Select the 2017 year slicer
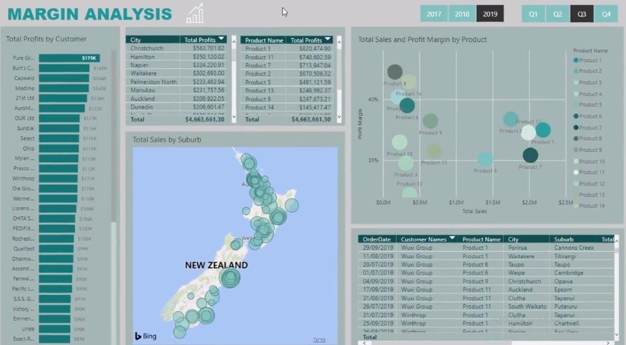Screen dimensions: 626x345 click(434, 14)
